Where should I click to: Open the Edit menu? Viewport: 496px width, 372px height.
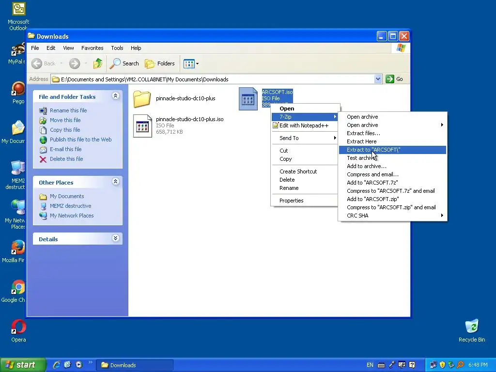point(50,48)
